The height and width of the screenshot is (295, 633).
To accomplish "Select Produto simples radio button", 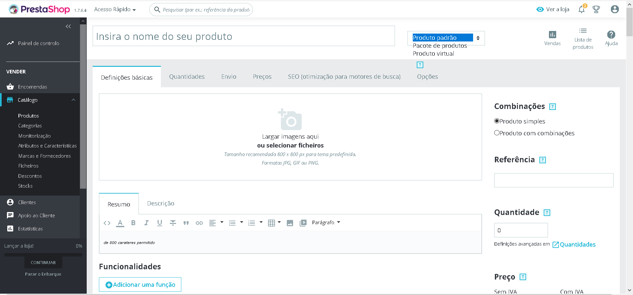I will [497, 121].
